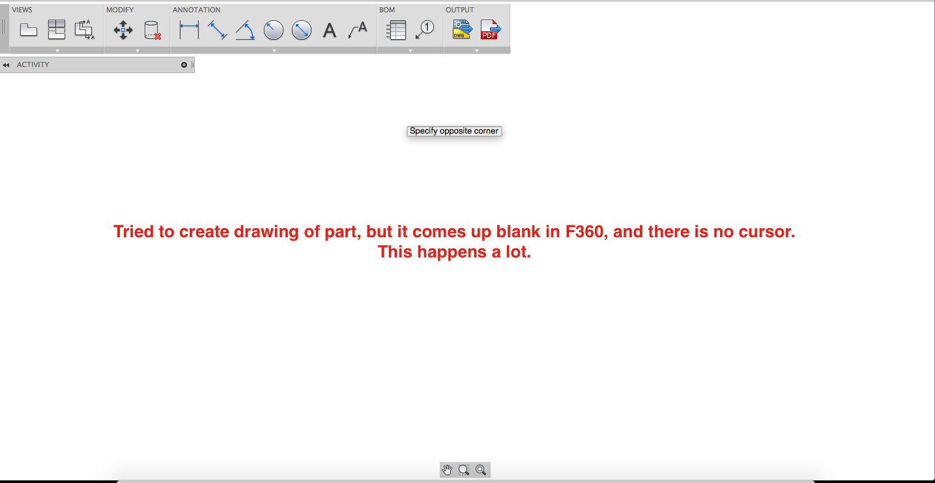The height and width of the screenshot is (483, 935).
Task: Select the Angular Dimension tool
Action: tap(245, 30)
